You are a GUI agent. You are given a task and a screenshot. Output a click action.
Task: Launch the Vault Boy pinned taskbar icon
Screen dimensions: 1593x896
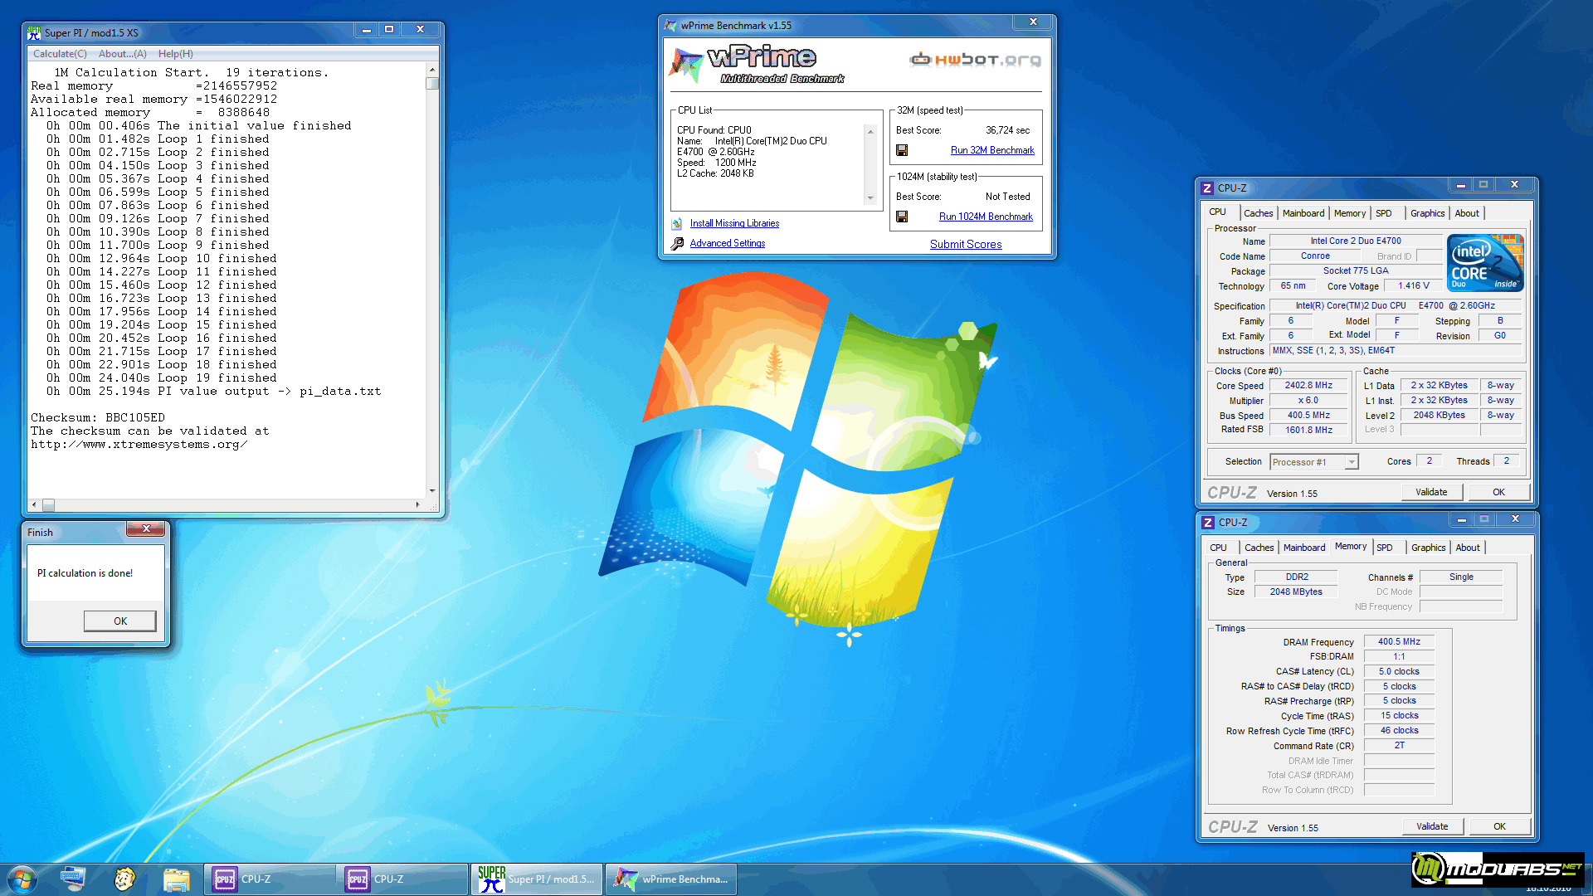pos(124,879)
